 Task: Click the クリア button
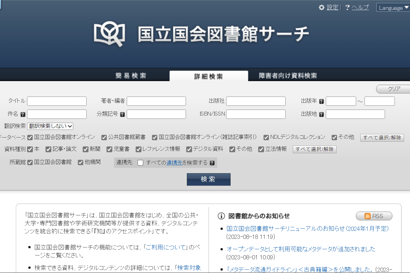(393, 89)
